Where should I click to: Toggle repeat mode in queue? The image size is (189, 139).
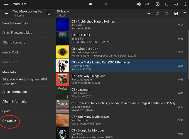click(x=167, y=13)
